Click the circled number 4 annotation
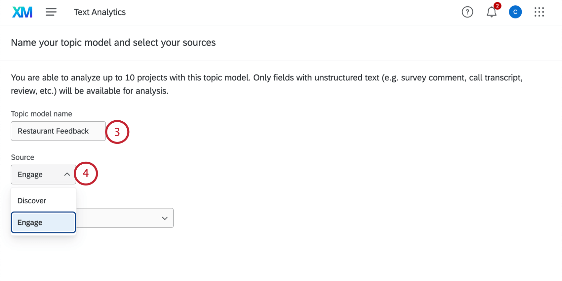This screenshot has height=281, width=562. coord(86,173)
